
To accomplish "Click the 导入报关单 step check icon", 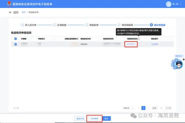I will (22, 25).
